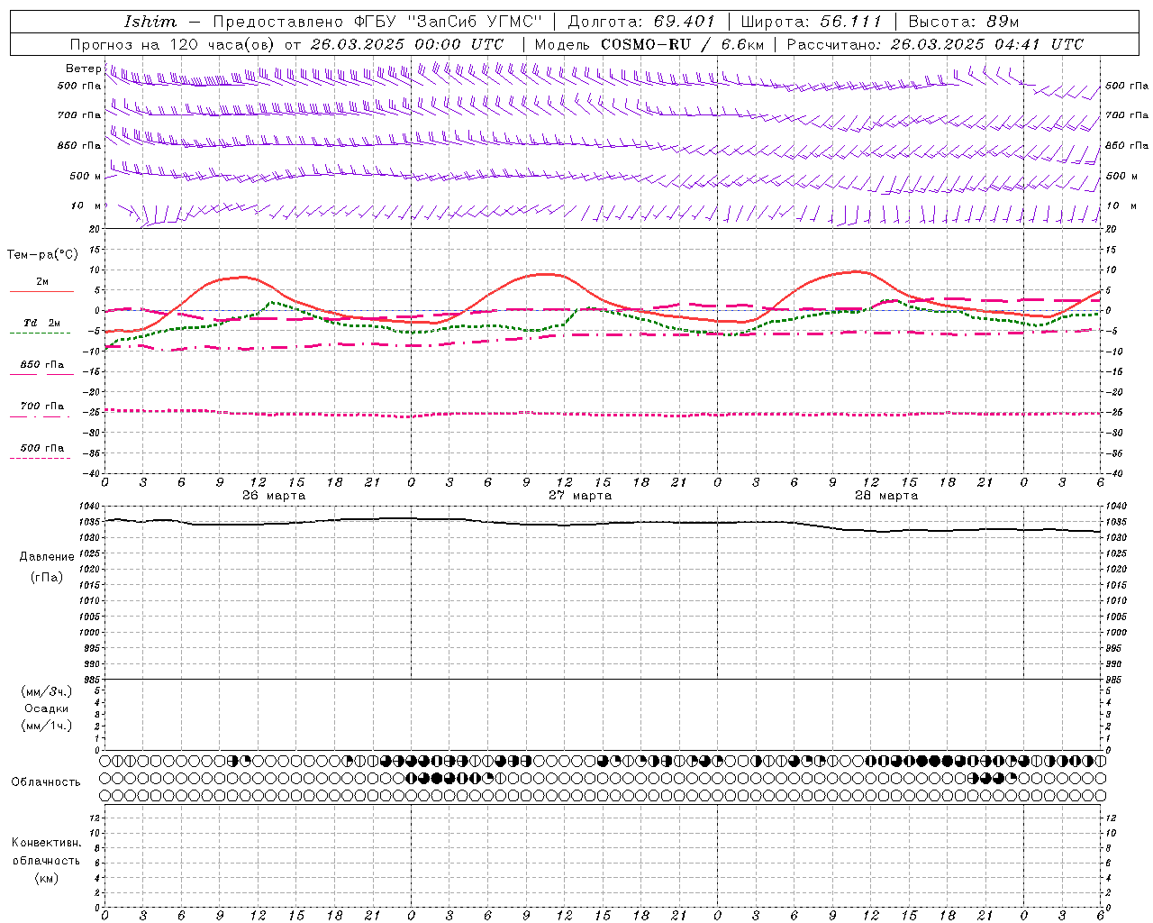Click the "Конвективн." convective cloud label

[x=46, y=843]
